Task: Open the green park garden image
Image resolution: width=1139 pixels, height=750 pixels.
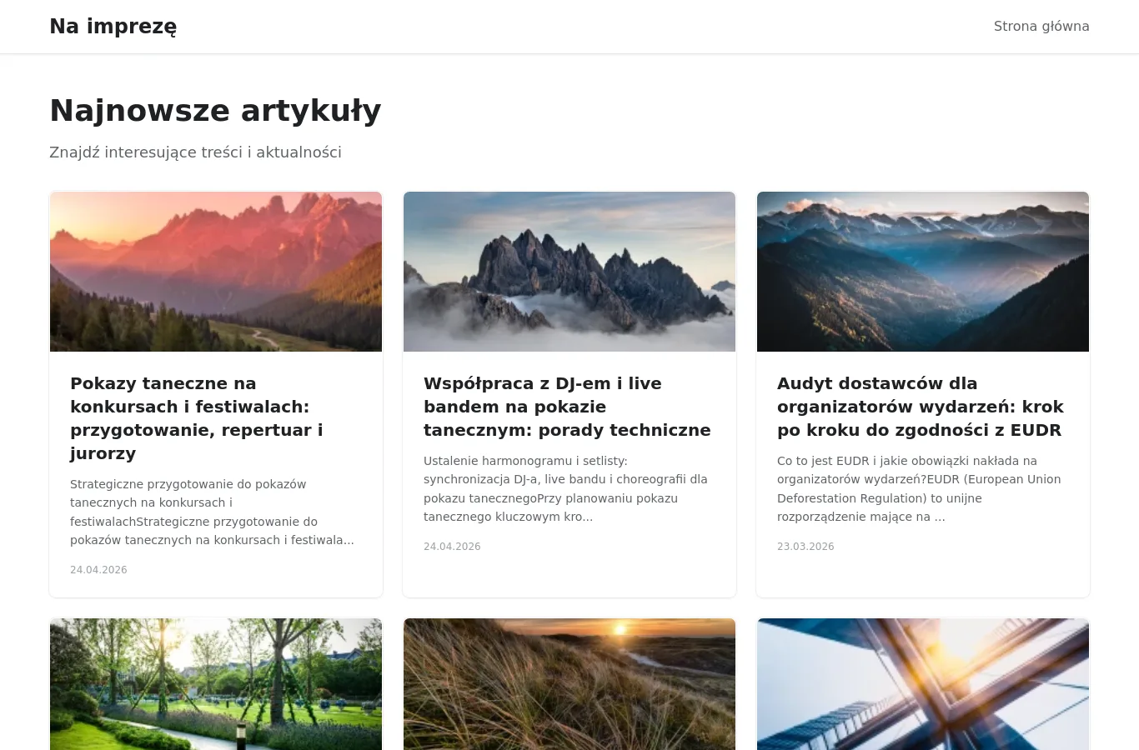Action: [216, 684]
